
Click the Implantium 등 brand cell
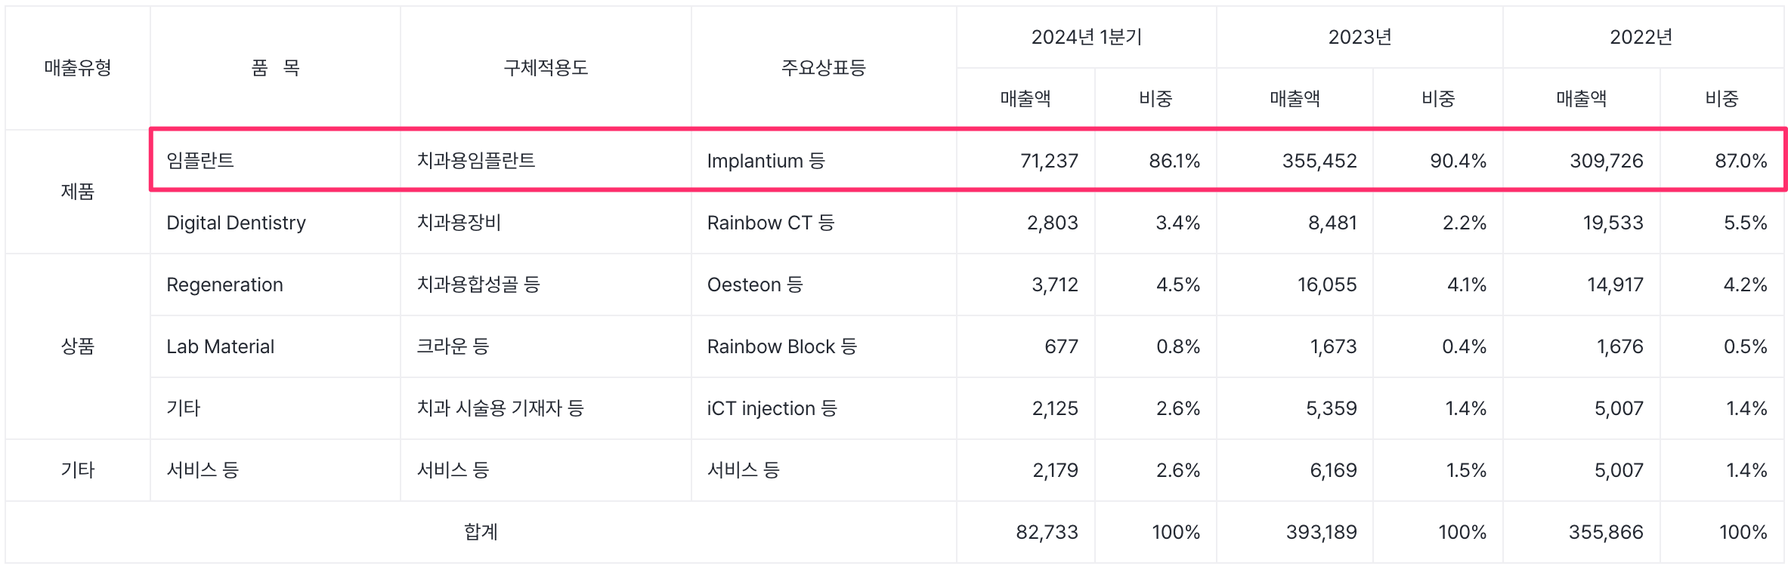(x=766, y=161)
